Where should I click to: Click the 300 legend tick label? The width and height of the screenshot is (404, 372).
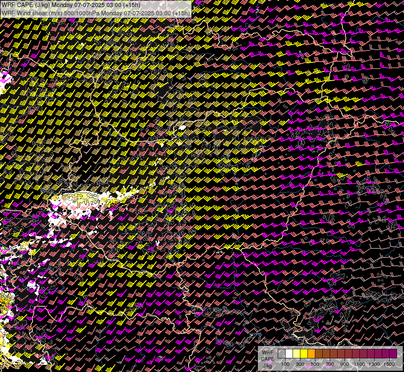[300, 364]
